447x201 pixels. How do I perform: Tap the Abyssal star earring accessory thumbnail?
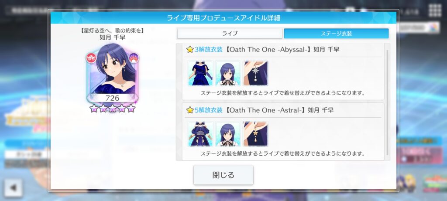coord(255,73)
